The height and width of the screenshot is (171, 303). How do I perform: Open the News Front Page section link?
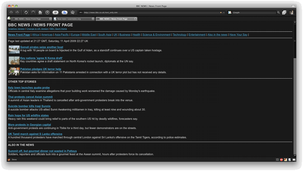point(19,35)
